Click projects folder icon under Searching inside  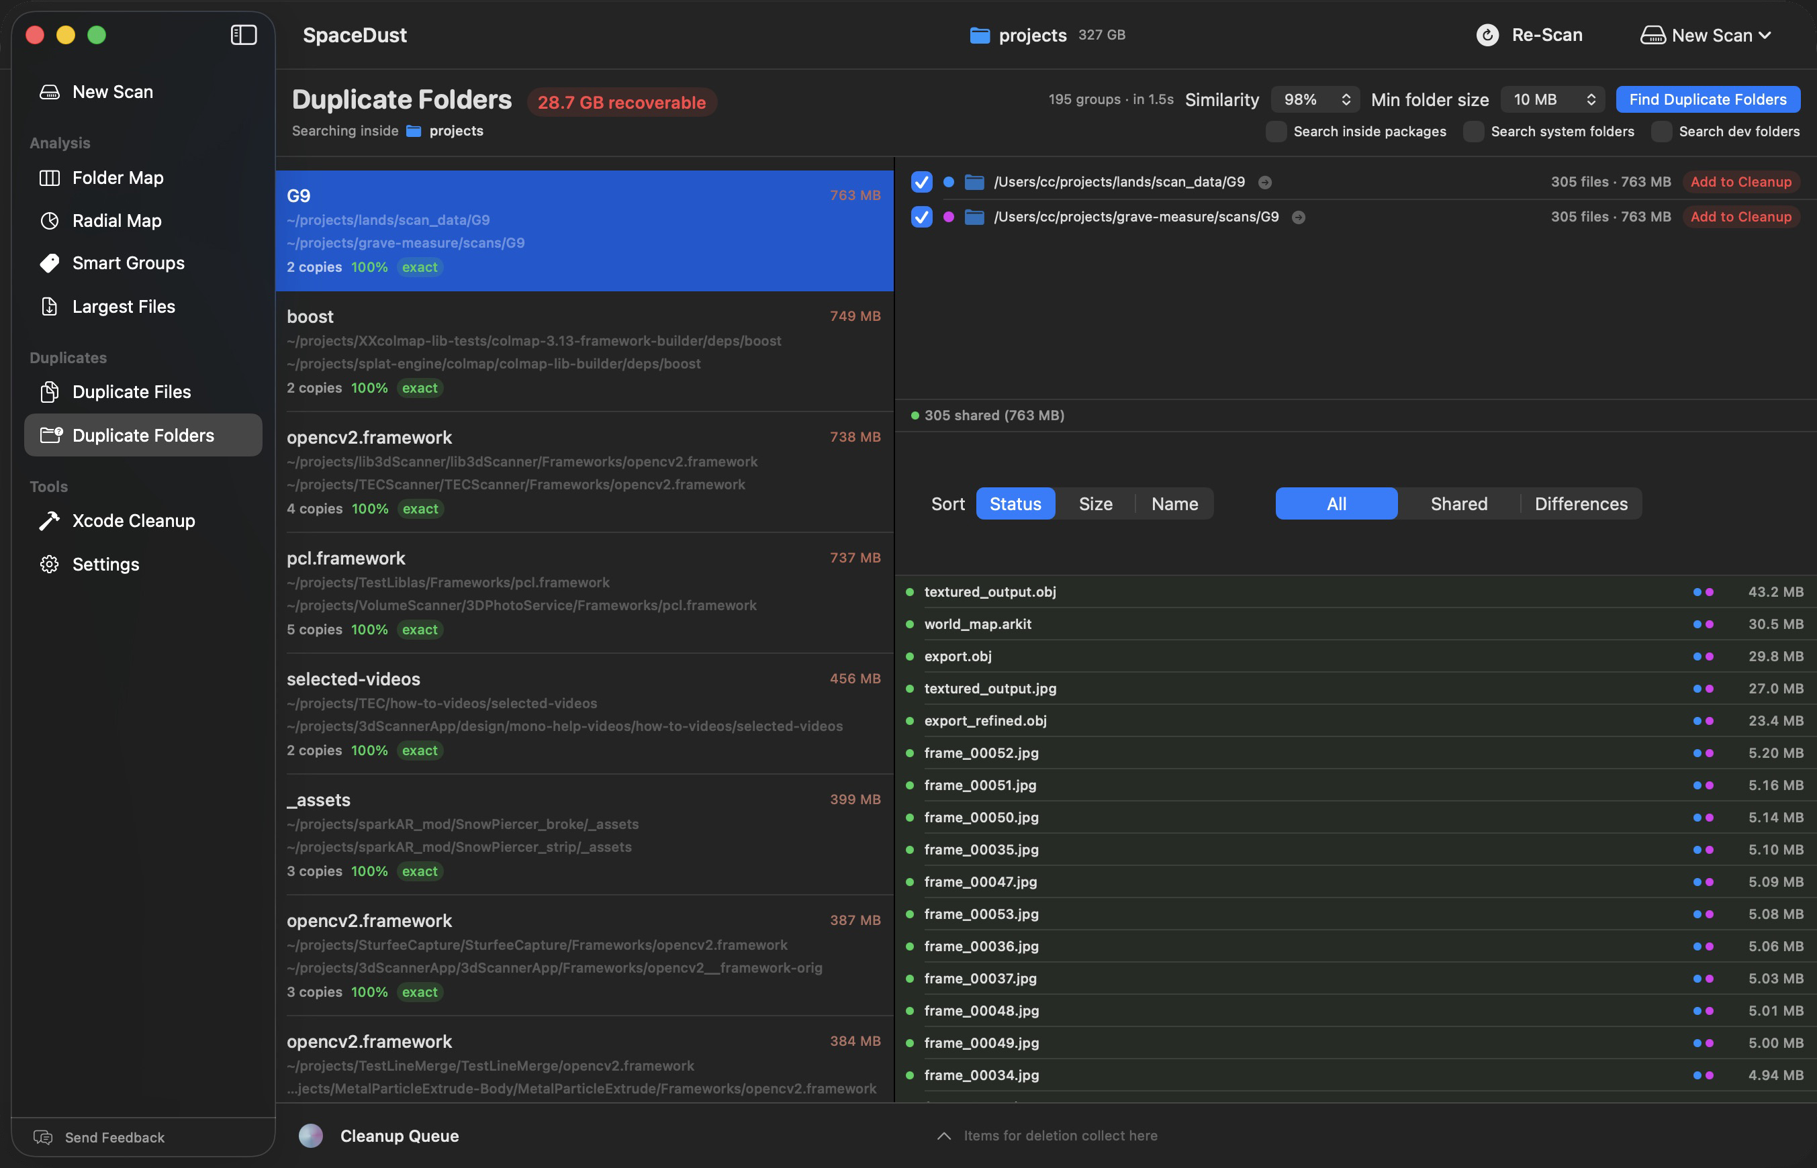point(414,130)
